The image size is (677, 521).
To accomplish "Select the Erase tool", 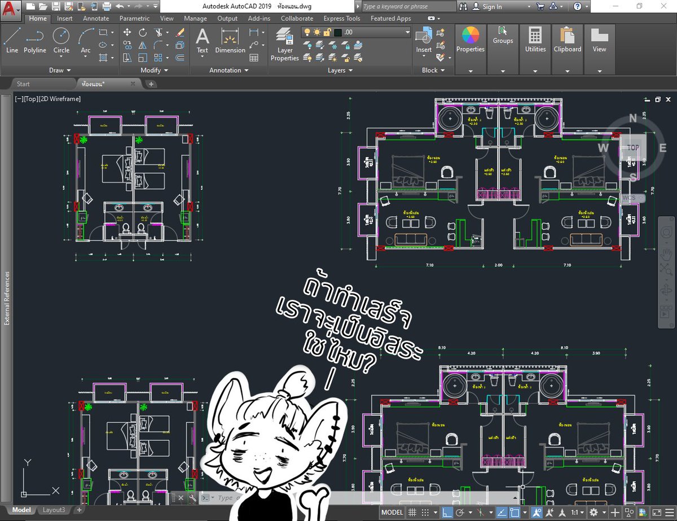I will [x=180, y=32].
